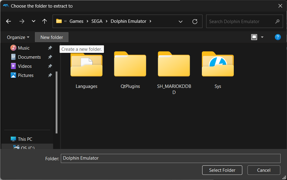Open the address bar previous locations dropdown

181,22
